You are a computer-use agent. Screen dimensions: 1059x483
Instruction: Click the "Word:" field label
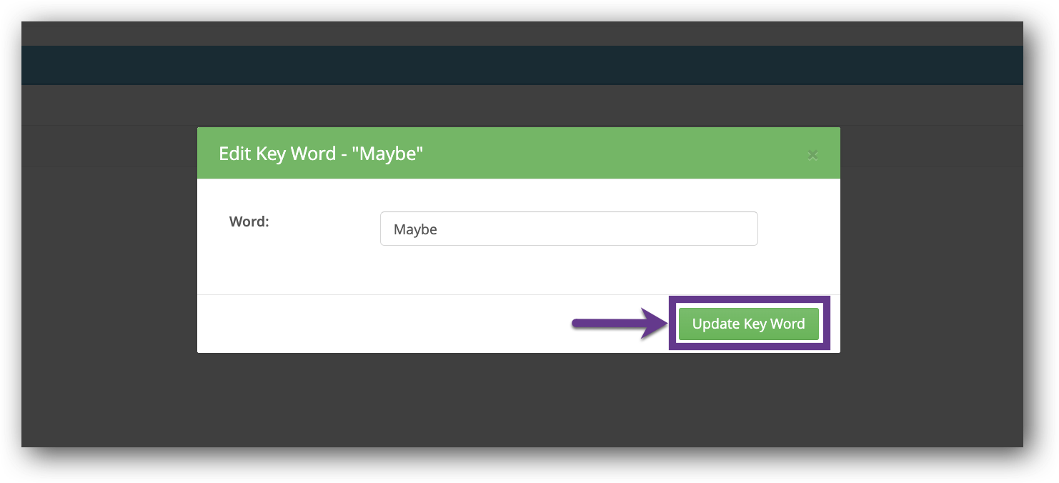point(249,221)
